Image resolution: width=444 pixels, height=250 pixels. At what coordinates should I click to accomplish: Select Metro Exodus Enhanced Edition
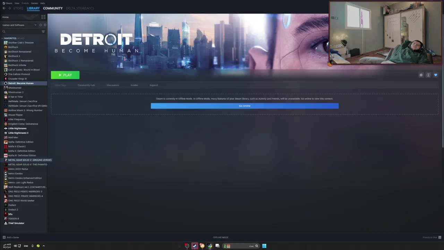click(25, 178)
